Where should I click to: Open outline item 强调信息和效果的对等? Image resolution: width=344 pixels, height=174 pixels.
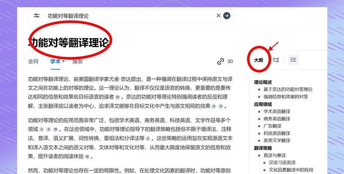click(286, 97)
